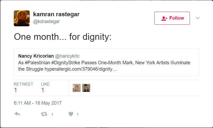
Task: Expand the tweet options chevron
Action: (x=198, y=18)
